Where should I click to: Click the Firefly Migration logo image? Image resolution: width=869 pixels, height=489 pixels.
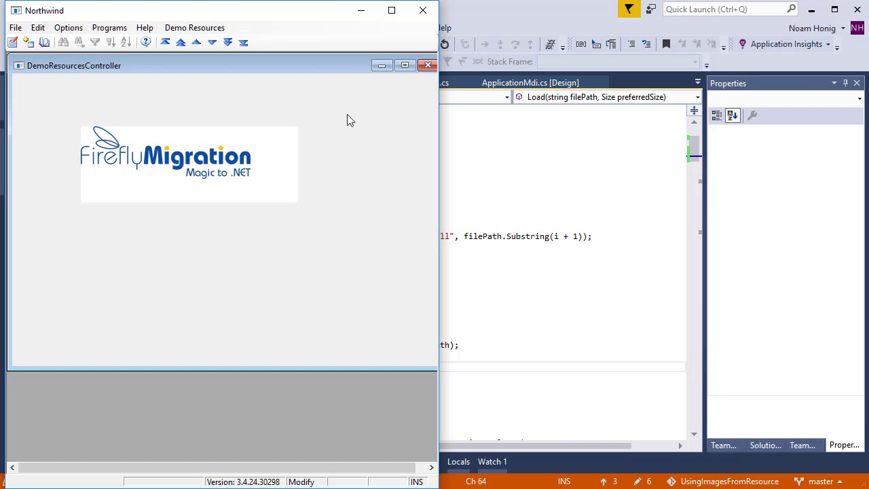189,164
